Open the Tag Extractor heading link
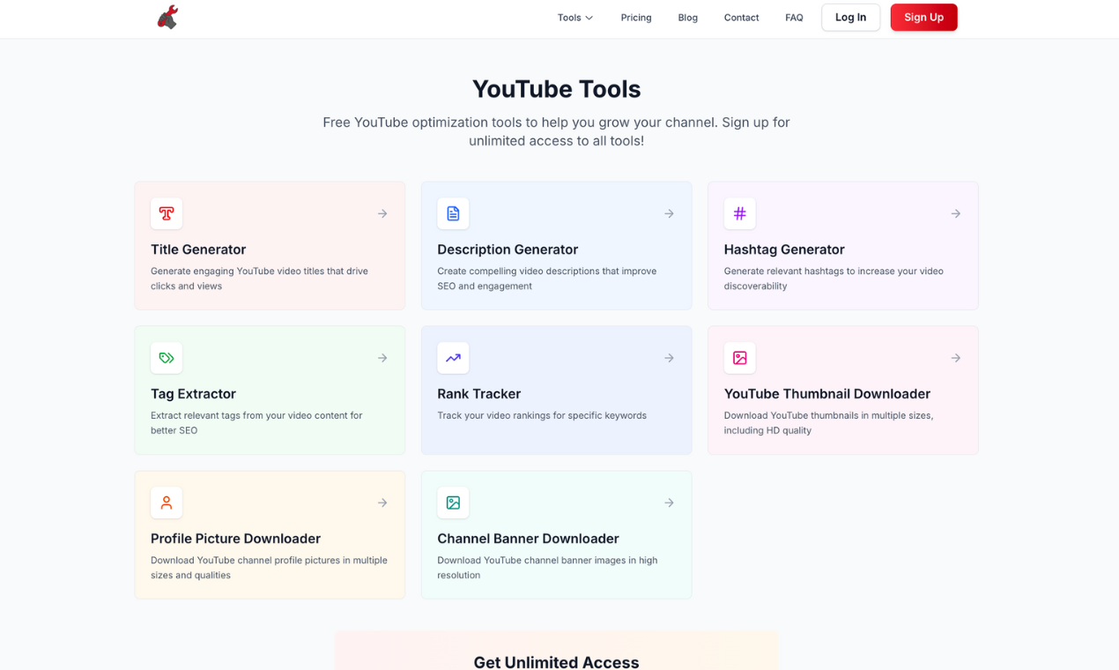The width and height of the screenshot is (1119, 670). pyautogui.click(x=193, y=394)
